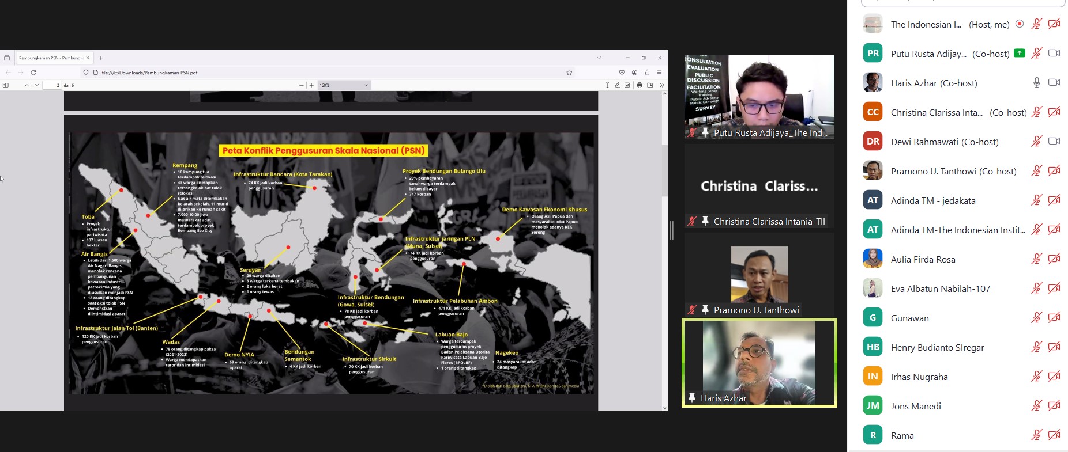Toggle Dewi Rahmawati's video camera icon
The width and height of the screenshot is (1068, 452).
[1054, 142]
